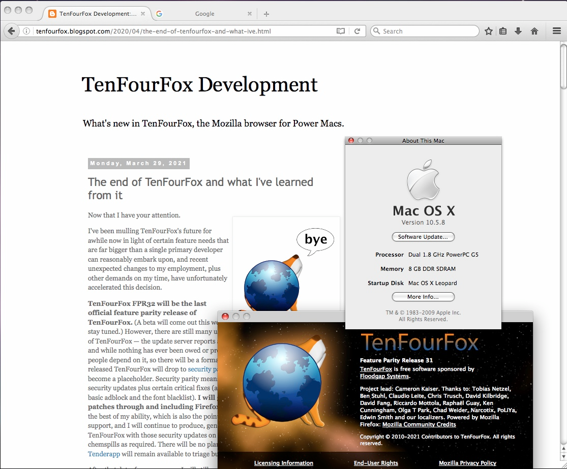Click 'Feature Parity Release 31' text
This screenshot has height=469, width=567.
[396, 360]
